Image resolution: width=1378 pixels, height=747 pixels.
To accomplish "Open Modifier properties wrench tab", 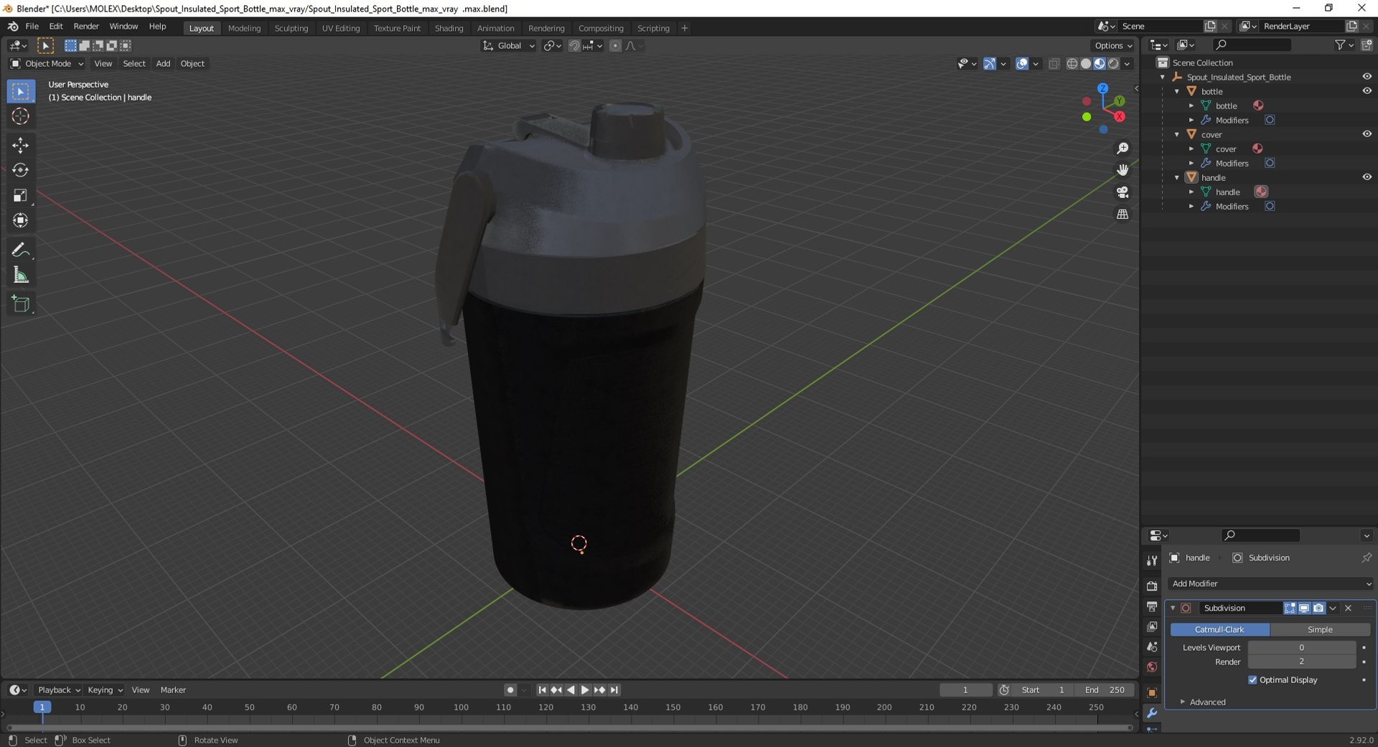I will click(x=1152, y=713).
